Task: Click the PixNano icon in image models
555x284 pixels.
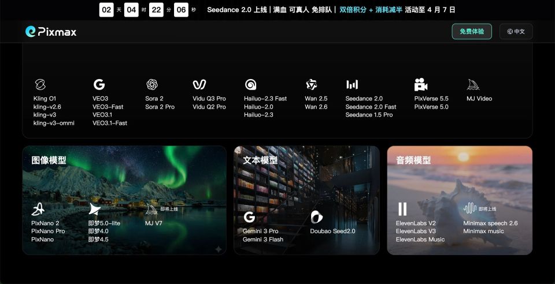Action: click(38, 209)
